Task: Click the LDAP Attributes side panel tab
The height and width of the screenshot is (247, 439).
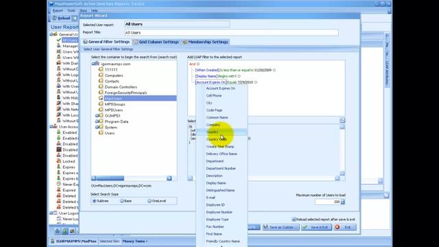Action: (x=387, y=73)
